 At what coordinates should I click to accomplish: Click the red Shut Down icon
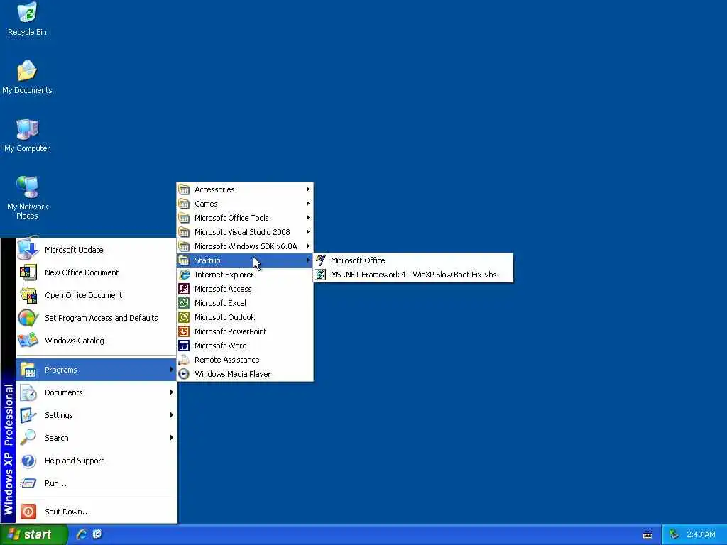pos(28,512)
